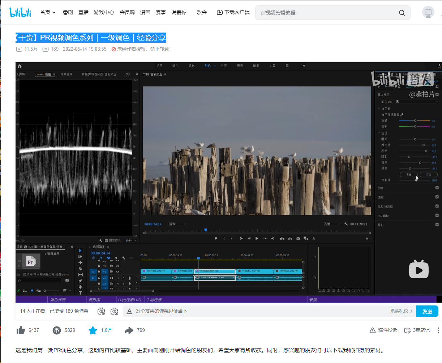Click the scopes panel wrench icon

click(100, 240)
